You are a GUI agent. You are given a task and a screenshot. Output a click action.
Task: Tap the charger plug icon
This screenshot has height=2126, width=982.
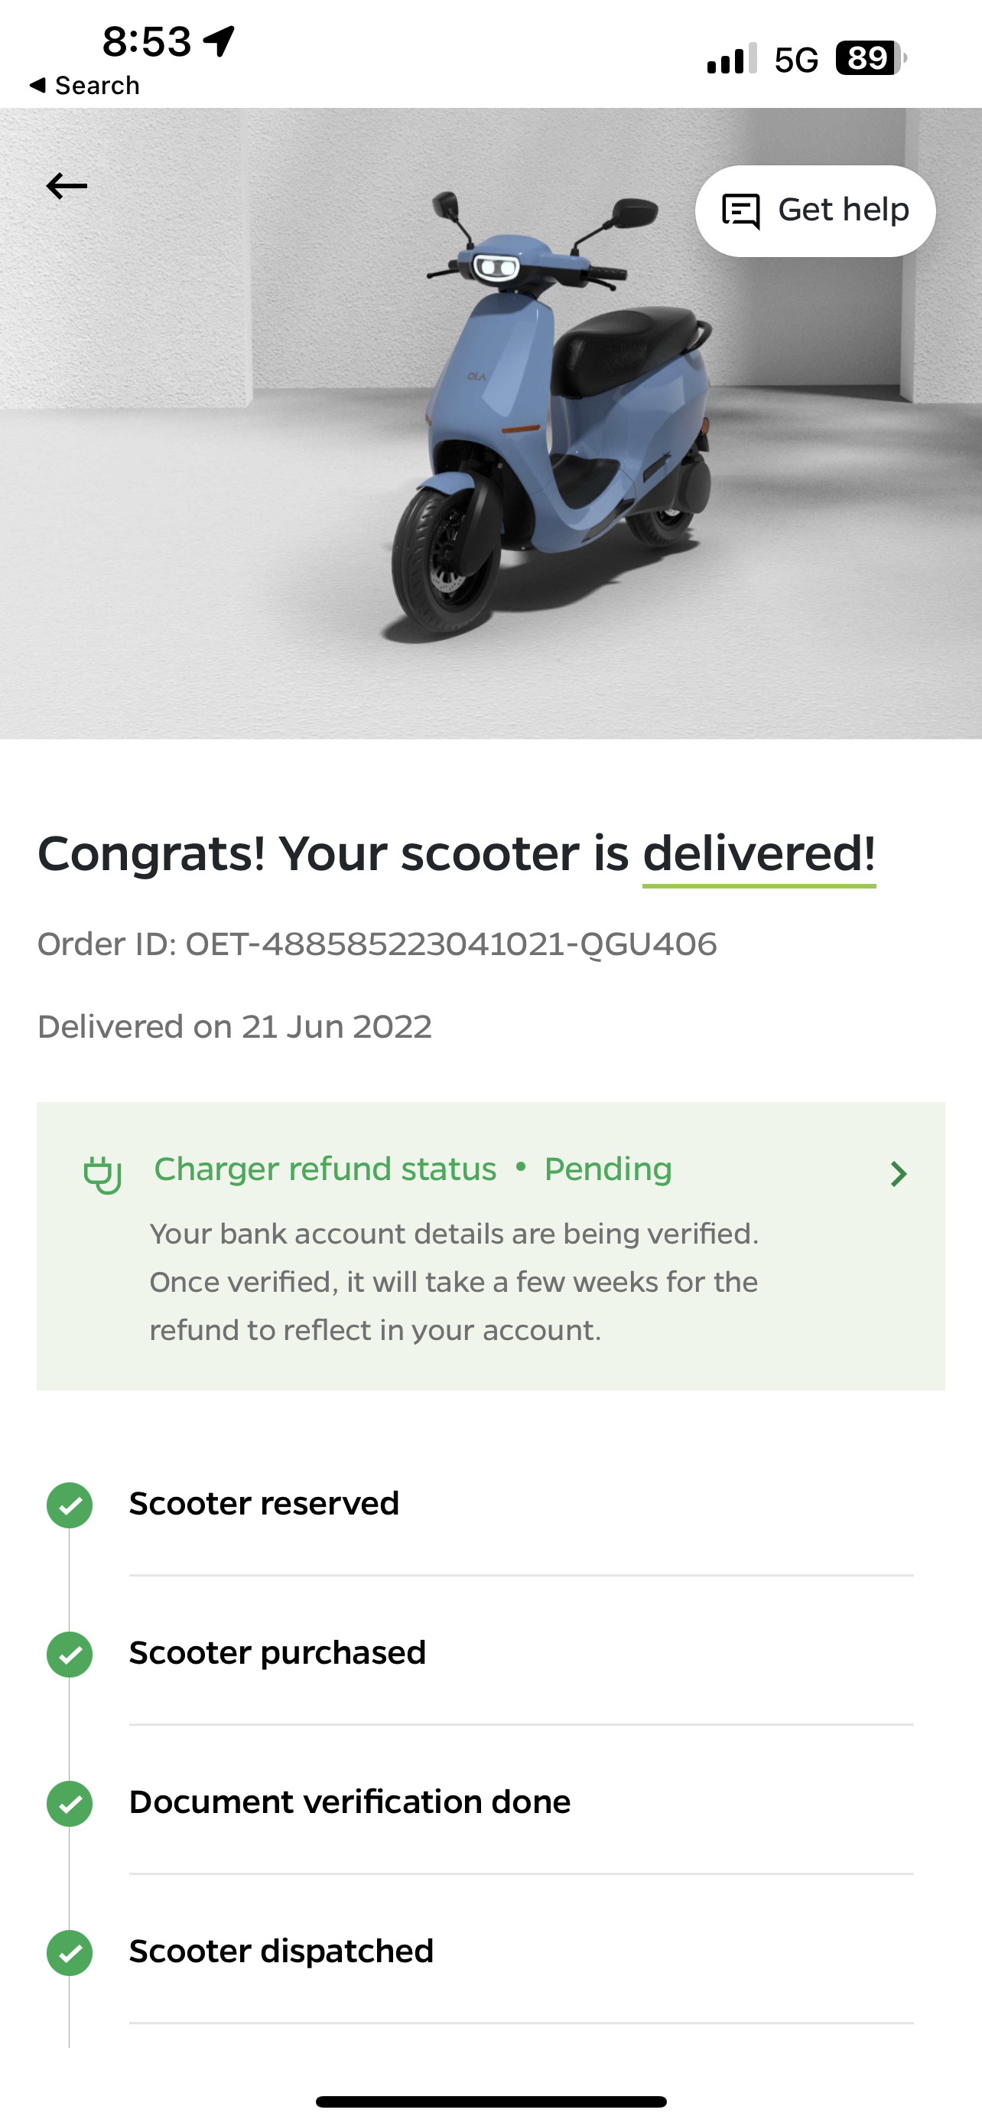click(102, 1175)
